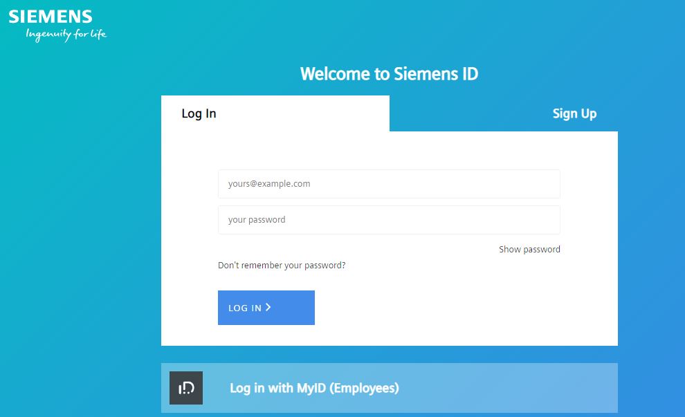Click the SIEMENS wordmark logo
Image resolution: width=685 pixels, height=417 pixels.
(x=51, y=17)
